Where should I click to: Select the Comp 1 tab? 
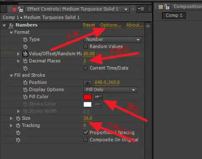point(174,16)
